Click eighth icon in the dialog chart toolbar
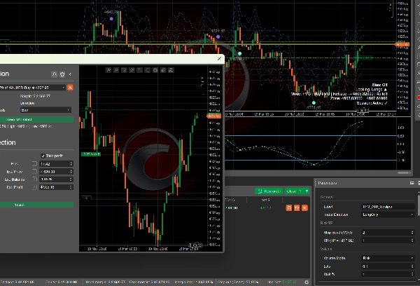Image resolution: width=420 pixels, height=286 pixels. point(163,70)
